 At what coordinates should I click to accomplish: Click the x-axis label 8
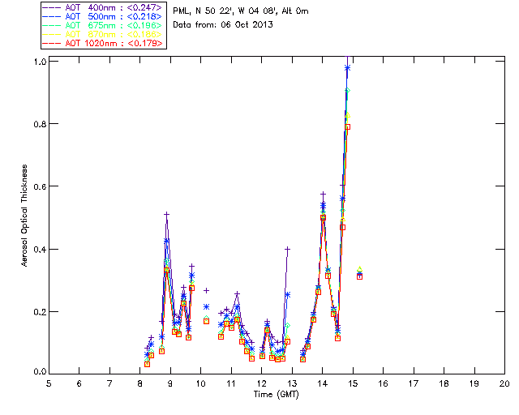click(140, 383)
